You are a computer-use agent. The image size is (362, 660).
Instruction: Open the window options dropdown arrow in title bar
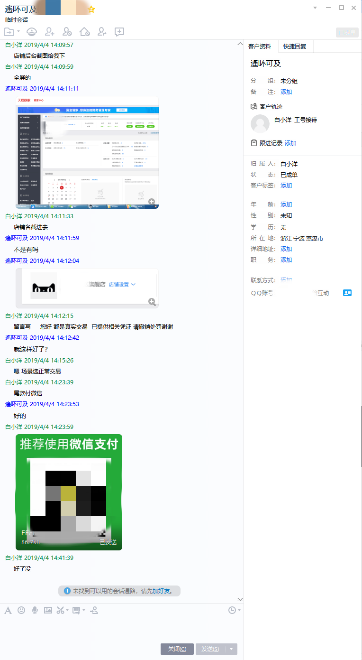tap(316, 8)
